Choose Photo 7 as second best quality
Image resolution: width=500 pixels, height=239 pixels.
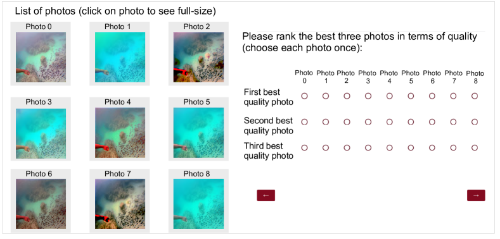(x=453, y=122)
